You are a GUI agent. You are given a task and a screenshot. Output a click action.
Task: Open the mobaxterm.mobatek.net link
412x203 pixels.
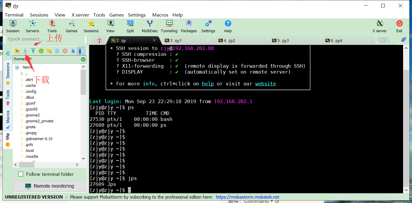(x=247, y=197)
